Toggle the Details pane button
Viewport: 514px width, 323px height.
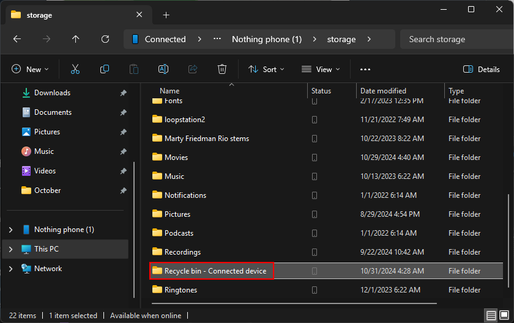tap(482, 70)
